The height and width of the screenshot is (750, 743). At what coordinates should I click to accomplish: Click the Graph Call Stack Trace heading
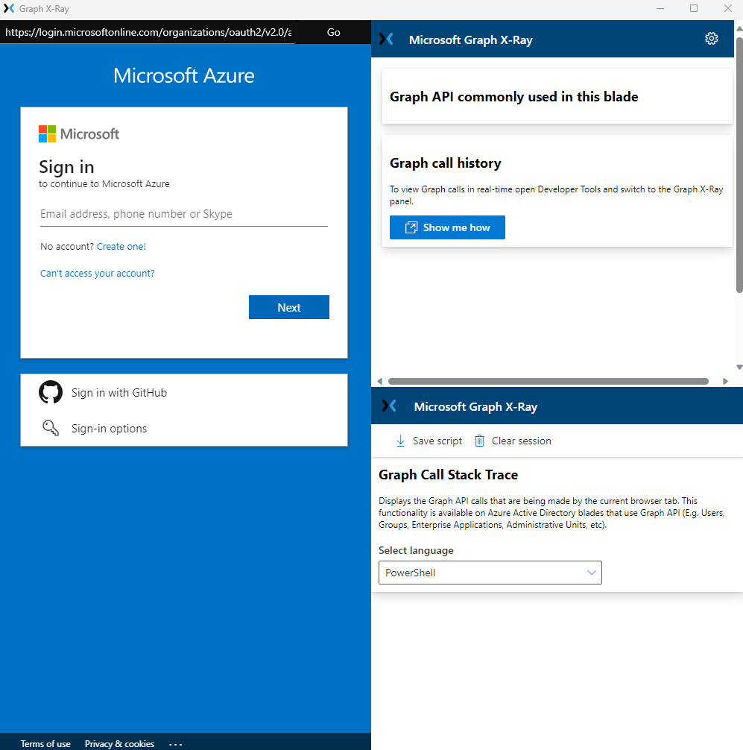(448, 474)
